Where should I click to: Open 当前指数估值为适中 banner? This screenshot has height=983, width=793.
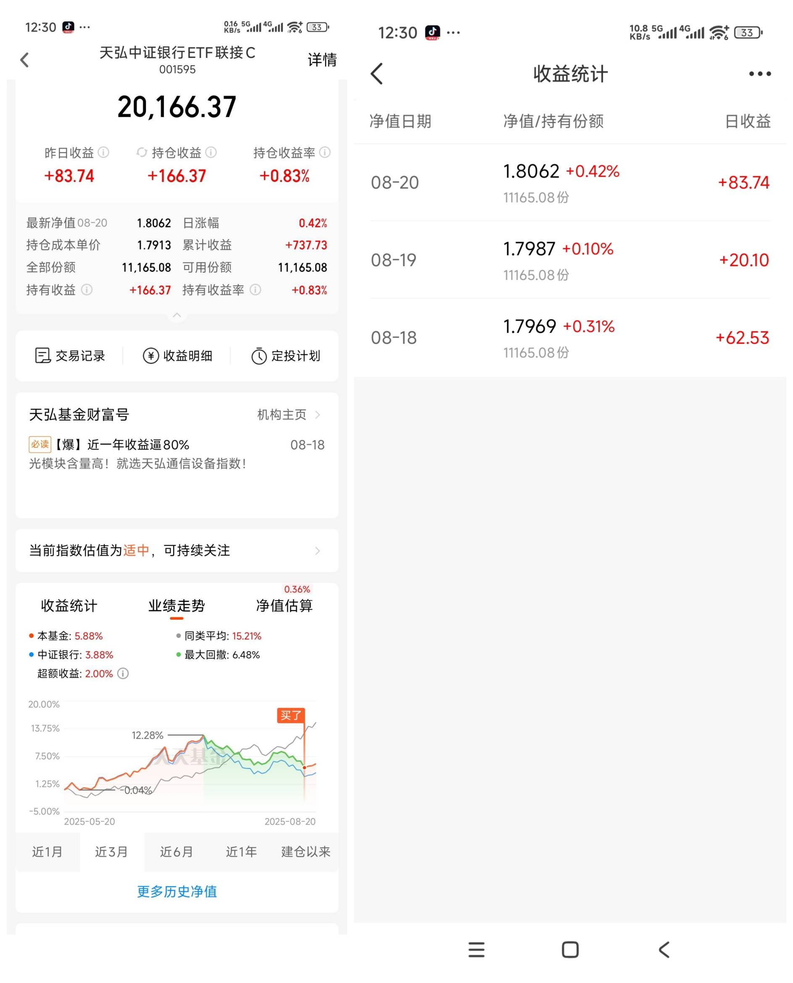point(177,551)
